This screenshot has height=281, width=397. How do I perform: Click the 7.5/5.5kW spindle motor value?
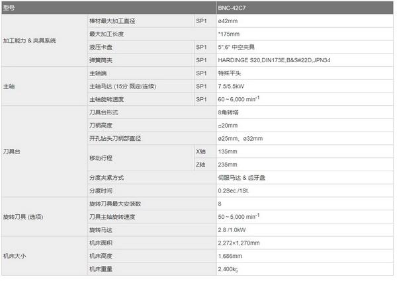232,86
